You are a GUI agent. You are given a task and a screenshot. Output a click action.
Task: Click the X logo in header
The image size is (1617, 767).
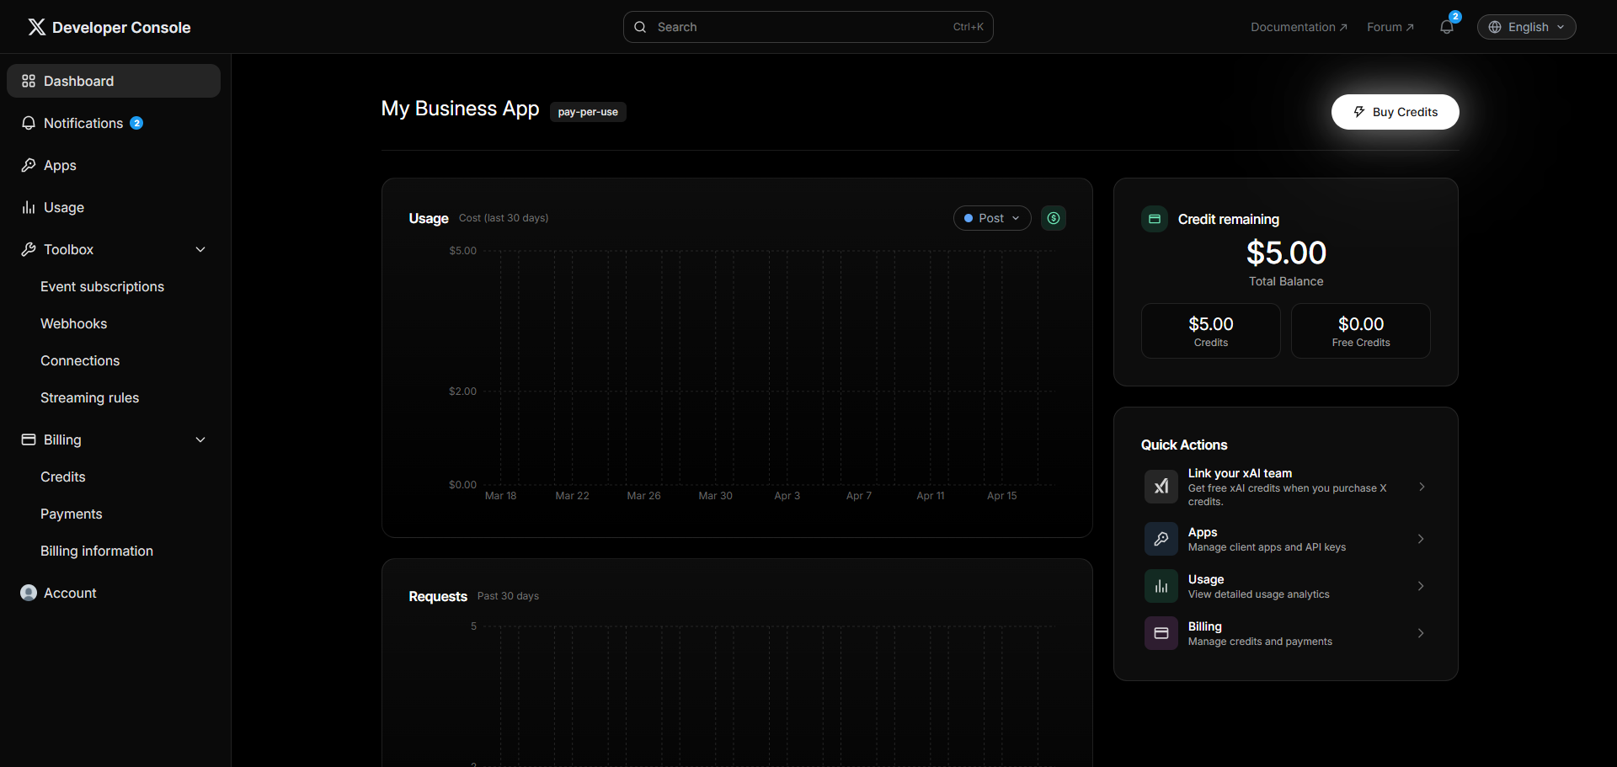click(36, 27)
